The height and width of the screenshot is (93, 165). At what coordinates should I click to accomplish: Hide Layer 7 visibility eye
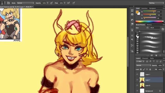[137, 80]
